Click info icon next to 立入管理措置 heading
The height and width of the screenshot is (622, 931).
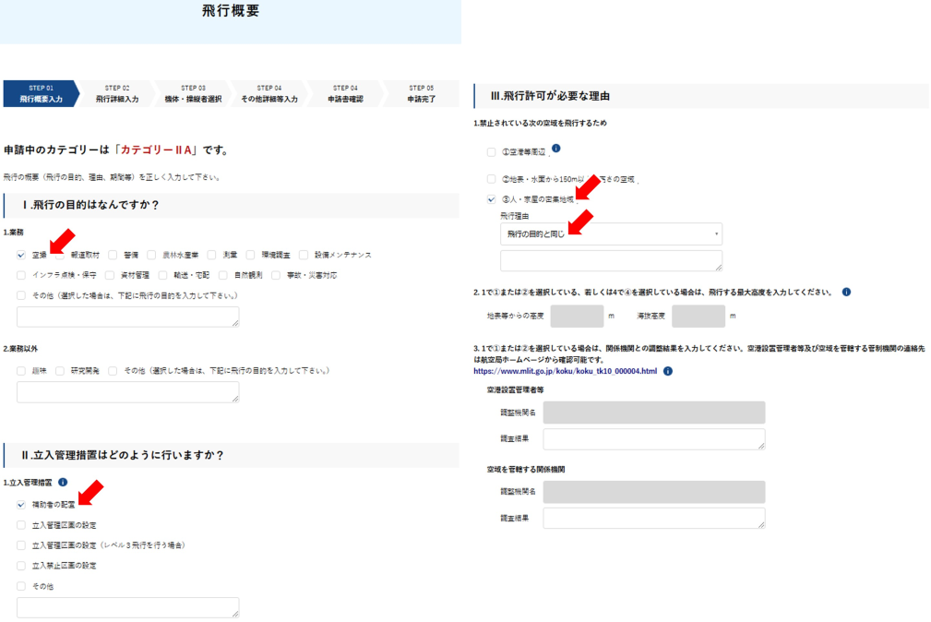pos(63,482)
